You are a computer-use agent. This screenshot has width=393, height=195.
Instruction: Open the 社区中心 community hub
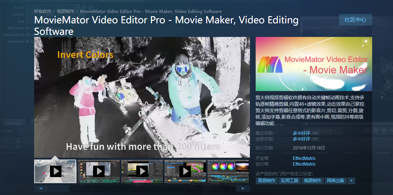355,20
